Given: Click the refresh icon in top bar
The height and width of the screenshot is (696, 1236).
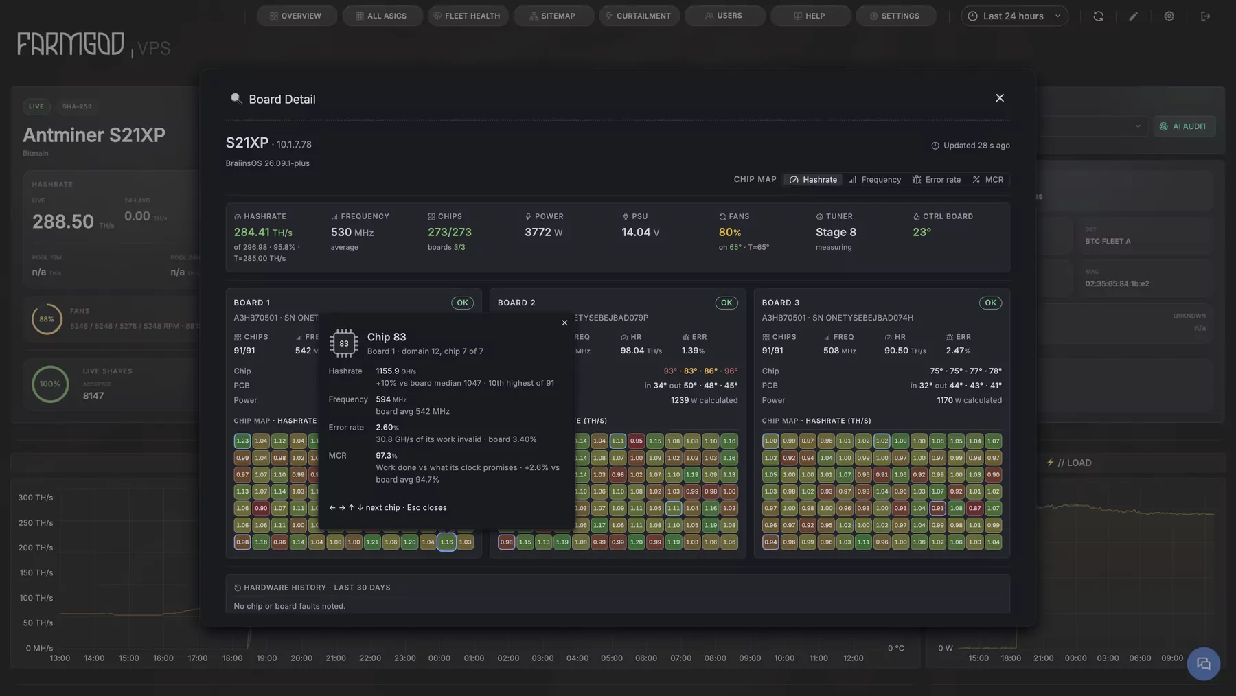Looking at the screenshot, I should click(x=1098, y=16).
